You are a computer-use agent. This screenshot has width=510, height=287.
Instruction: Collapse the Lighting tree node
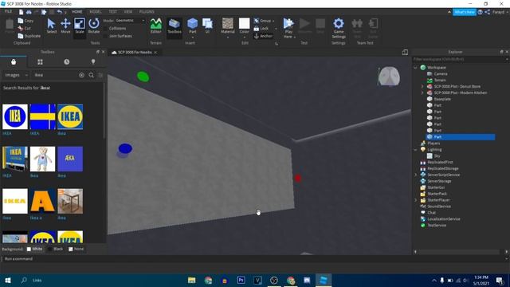point(416,150)
